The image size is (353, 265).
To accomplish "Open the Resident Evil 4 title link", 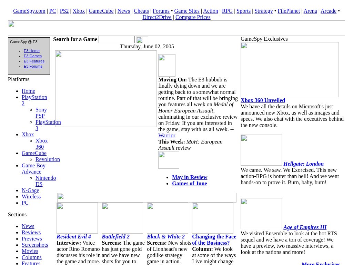I will click(x=74, y=237).
